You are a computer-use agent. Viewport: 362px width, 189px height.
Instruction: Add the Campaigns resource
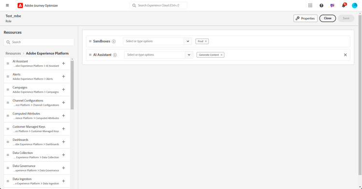pos(64,89)
